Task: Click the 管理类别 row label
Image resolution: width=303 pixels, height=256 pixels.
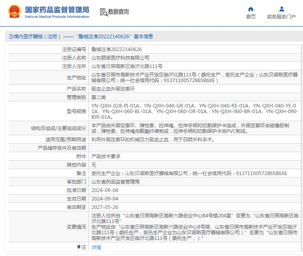Action: click(x=76, y=97)
